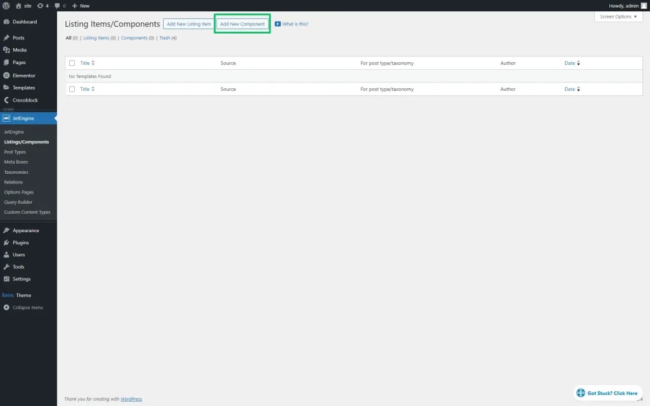This screenshot has width=650, height=406.
Task: Expand the Screen Options dropdown
Action: click(618, 16)
